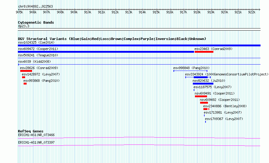The width and height of the screenshot is (269, 163).
Task: Click the esv23463 (Conrad2009) label
Action: tap(213, 49)
